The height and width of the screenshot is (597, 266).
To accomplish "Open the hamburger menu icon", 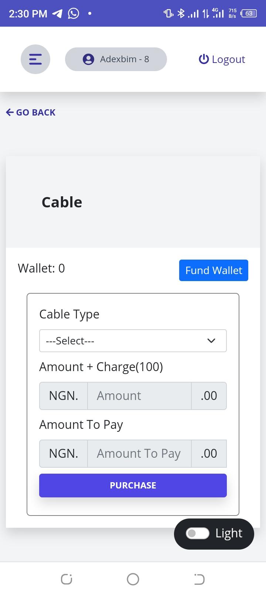I will [x=35, y=59].
